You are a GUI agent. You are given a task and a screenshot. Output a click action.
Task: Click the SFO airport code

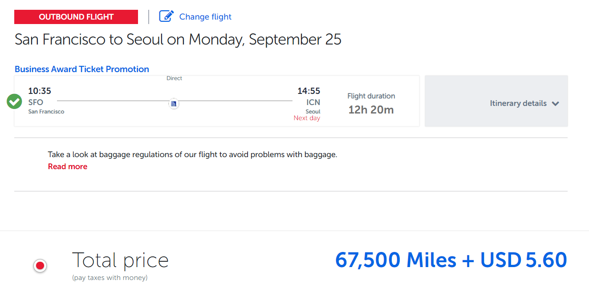pos(36,102)
